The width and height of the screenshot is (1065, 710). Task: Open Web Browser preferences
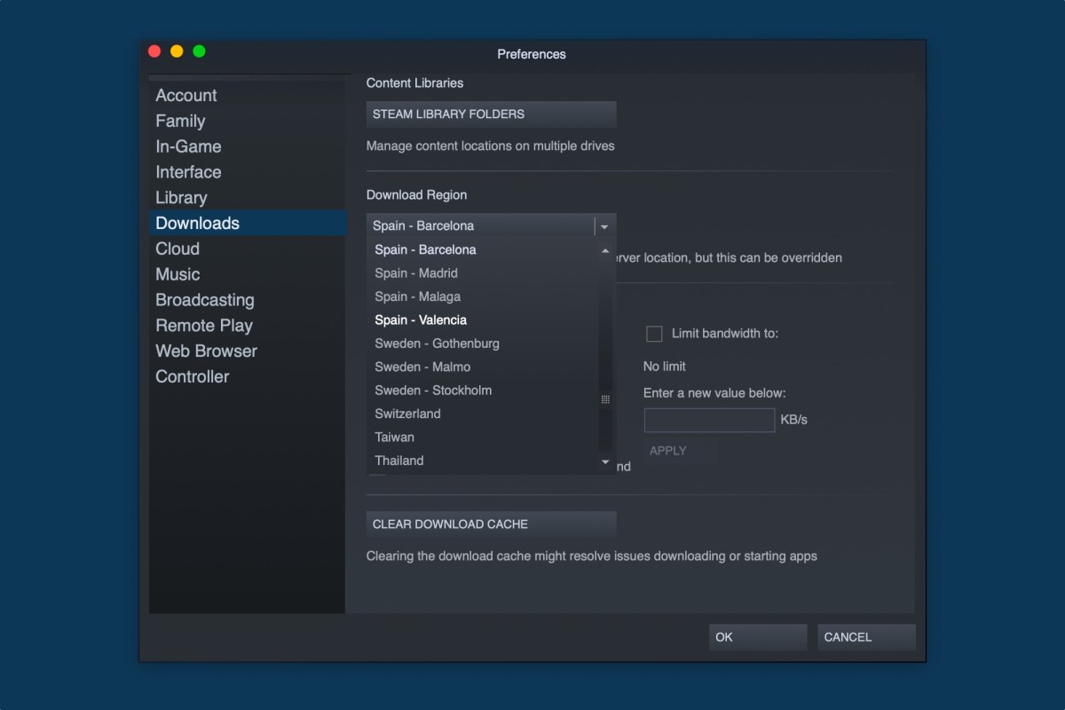tap(247, 351)
